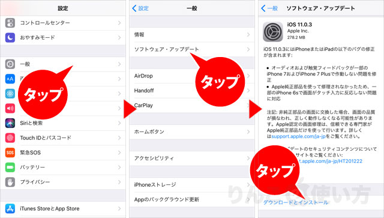Viewport: 384px width, 218px height.
Task: Tap the Emergency SOS icon
Action: 10,153
